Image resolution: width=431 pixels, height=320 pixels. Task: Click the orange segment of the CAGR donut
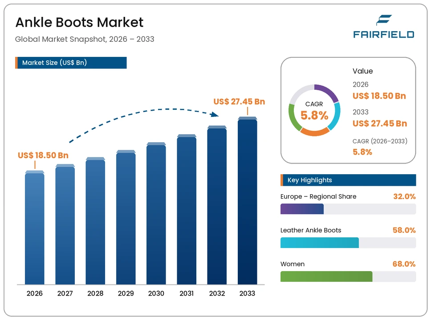[x=315, y=132]
